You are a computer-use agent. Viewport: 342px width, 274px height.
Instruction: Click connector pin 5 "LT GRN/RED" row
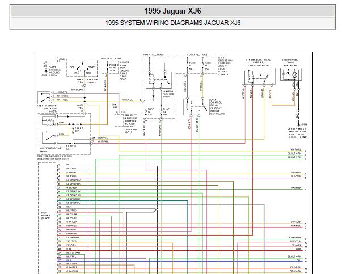point(69,180)
